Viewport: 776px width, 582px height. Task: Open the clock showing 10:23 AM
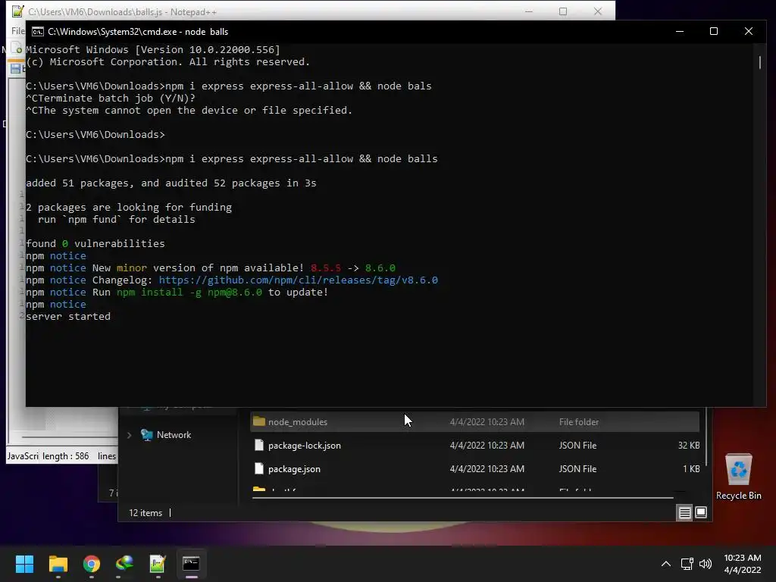(743, 558)
